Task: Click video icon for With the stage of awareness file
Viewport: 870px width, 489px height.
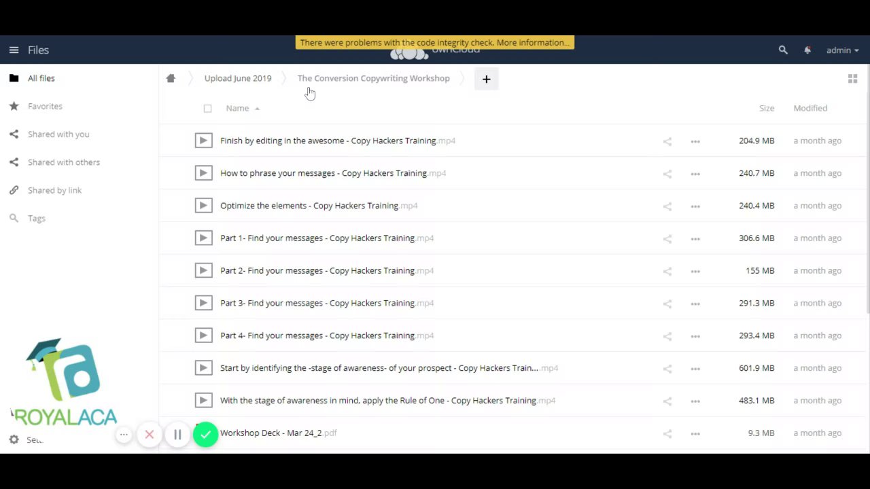Action: point(203,400)
